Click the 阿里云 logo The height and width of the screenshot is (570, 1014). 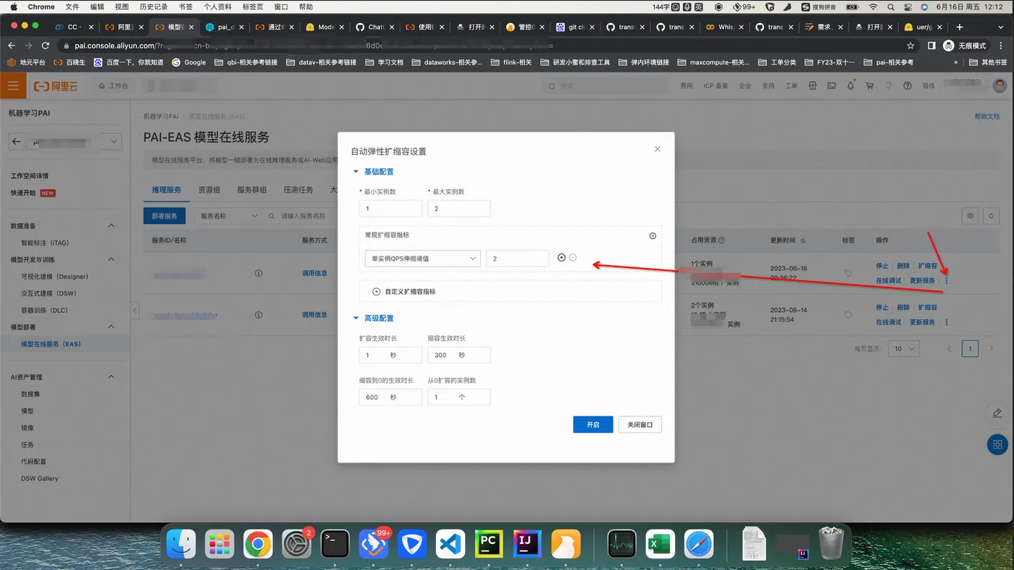pyautogui.click(x=56, y=86)
